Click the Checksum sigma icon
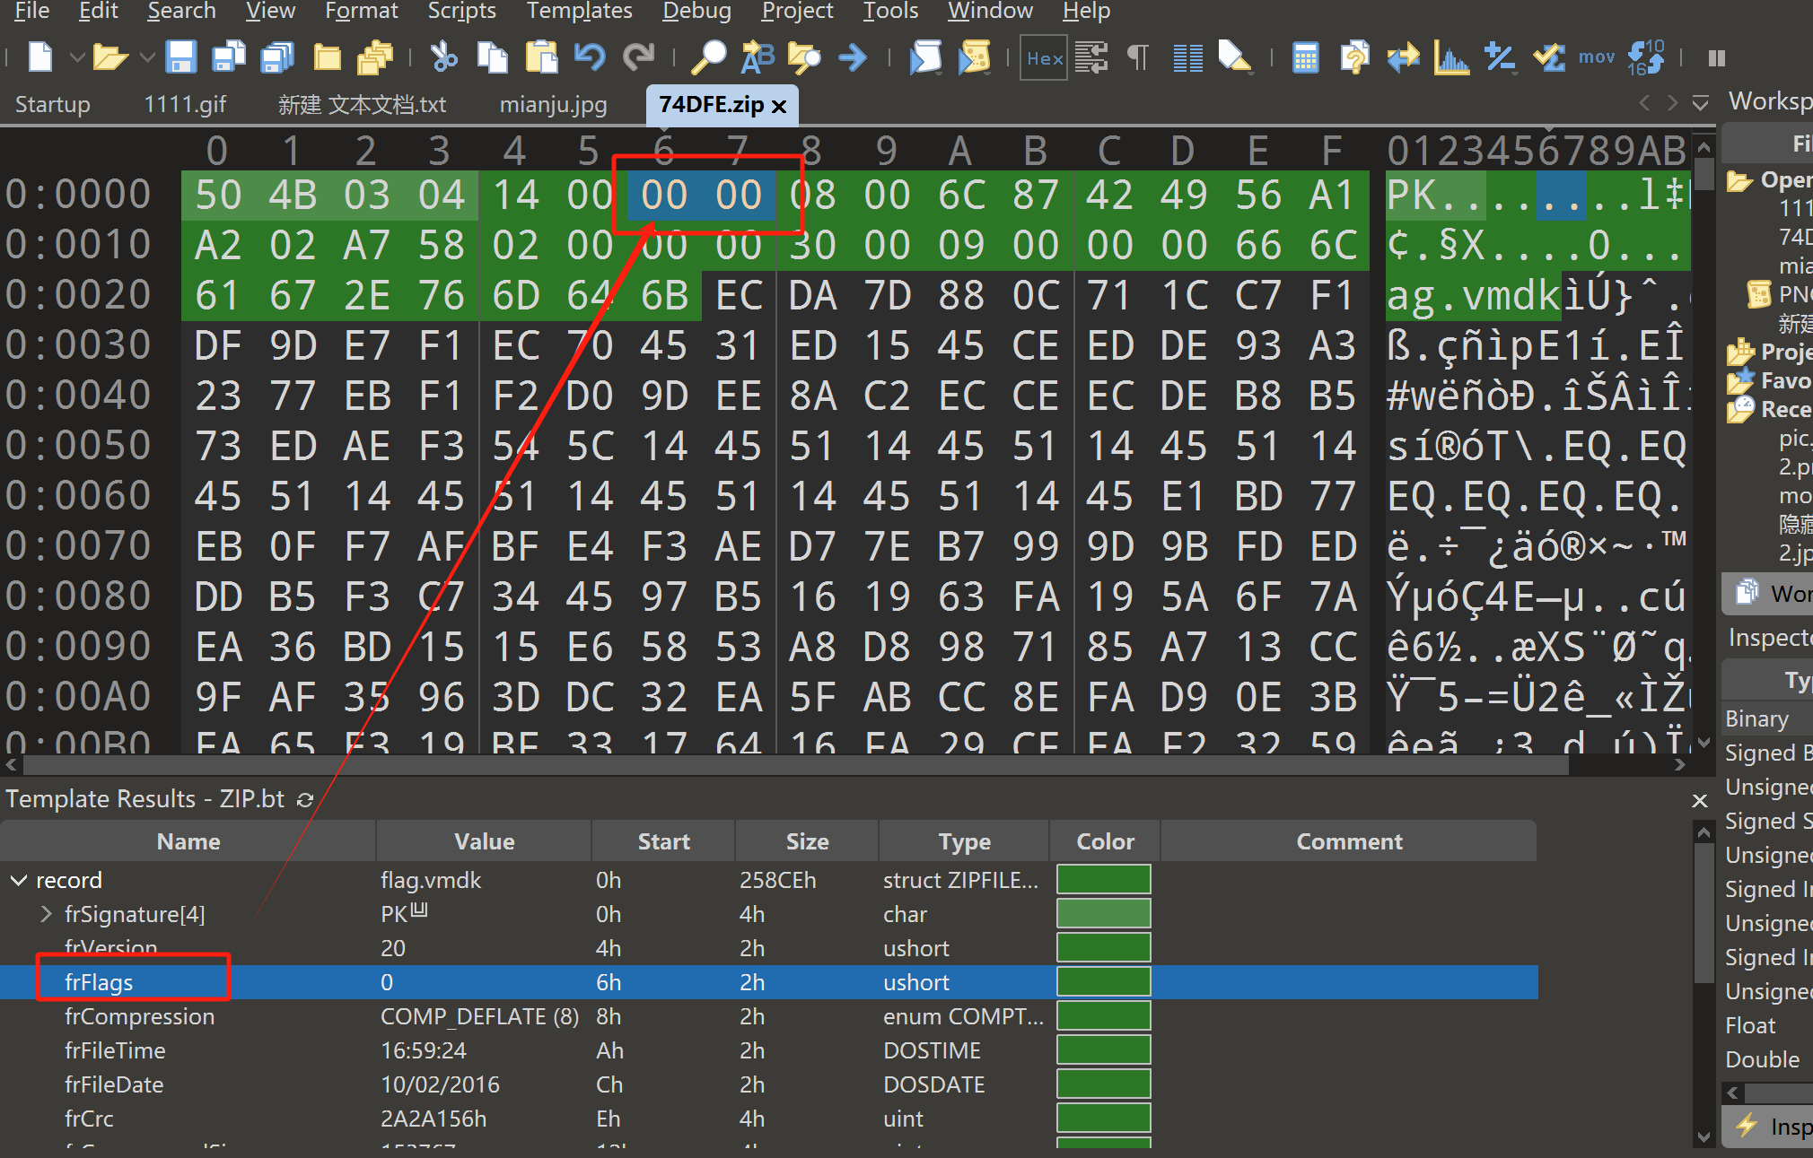1813x1158 pixels. (x=1549, y=58)
